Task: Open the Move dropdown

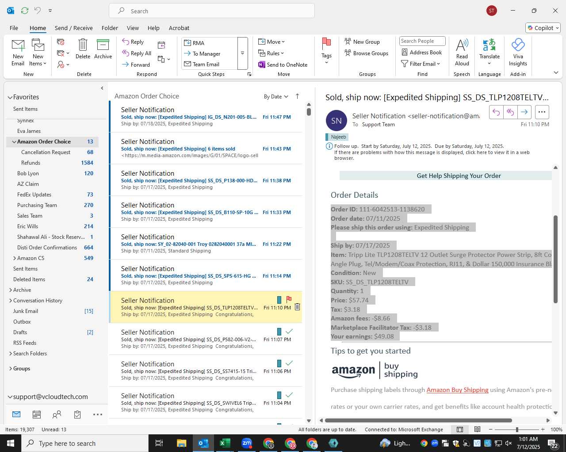Action: tap(272, 41)
